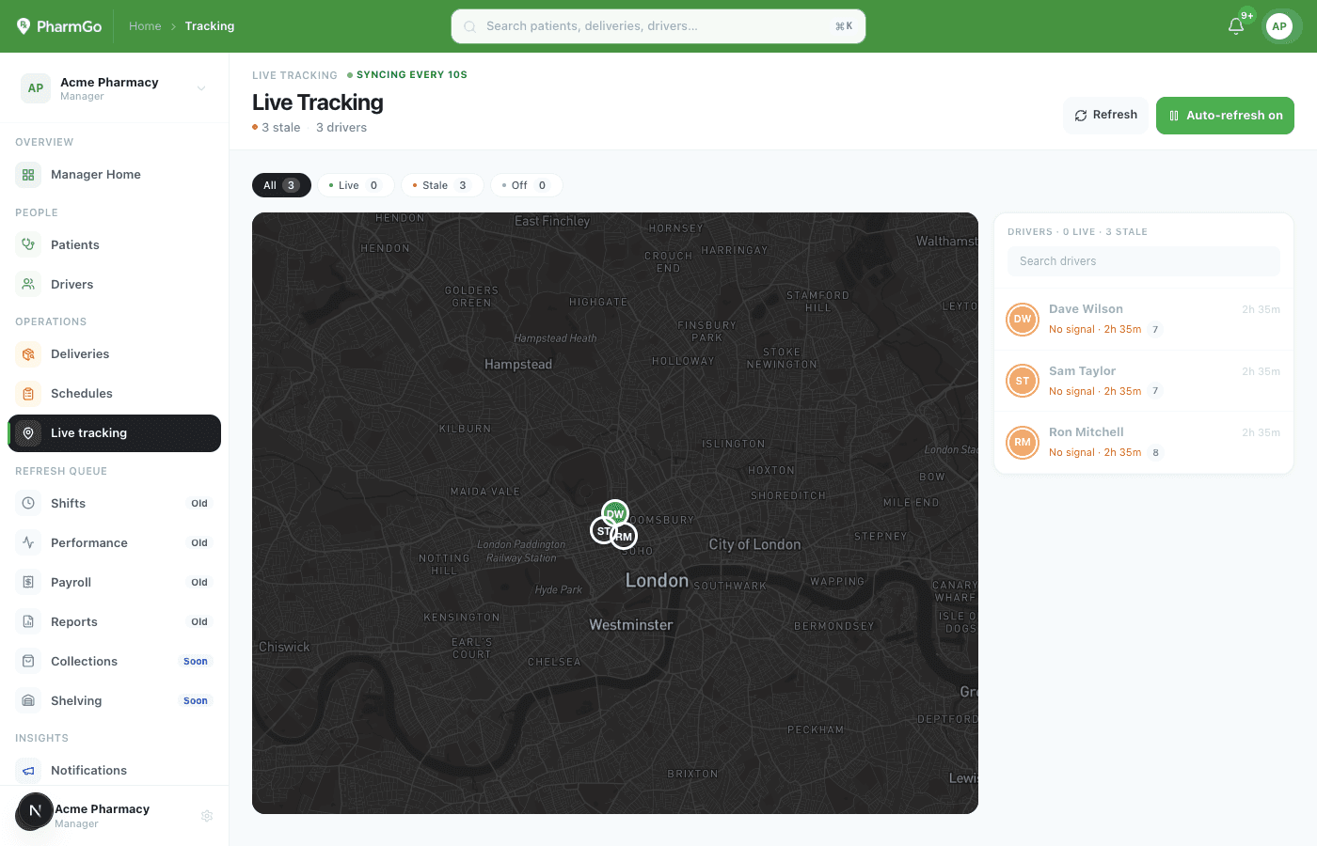Click the Reports document icon

pyautogui.click(x=28, y=622)
